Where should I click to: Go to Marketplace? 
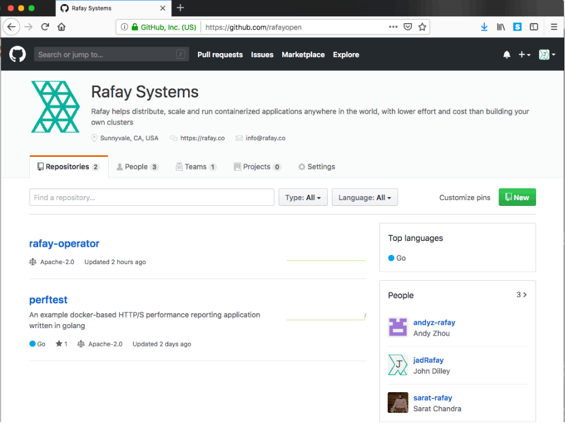coord(303,55)
